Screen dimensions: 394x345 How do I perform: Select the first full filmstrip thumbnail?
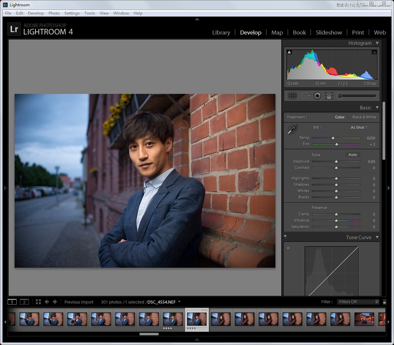29,319
